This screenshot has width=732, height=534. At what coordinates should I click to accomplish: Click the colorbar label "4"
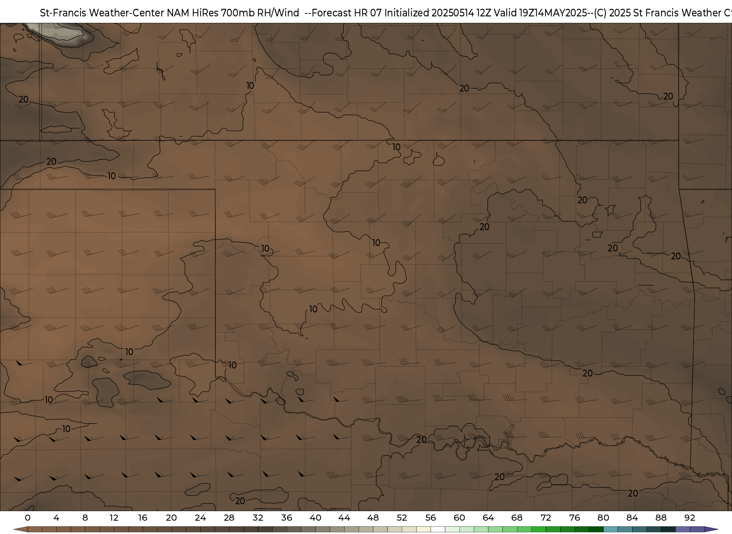point(56,518)
